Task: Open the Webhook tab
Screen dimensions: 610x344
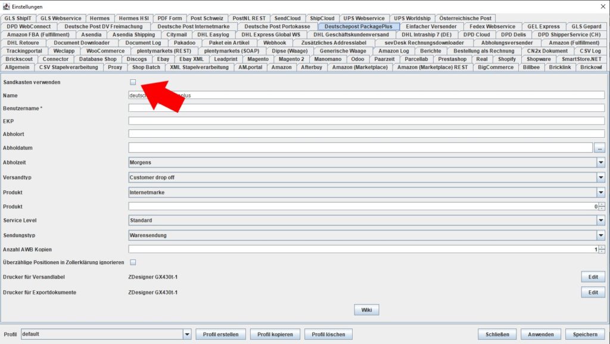Action: 275,43
